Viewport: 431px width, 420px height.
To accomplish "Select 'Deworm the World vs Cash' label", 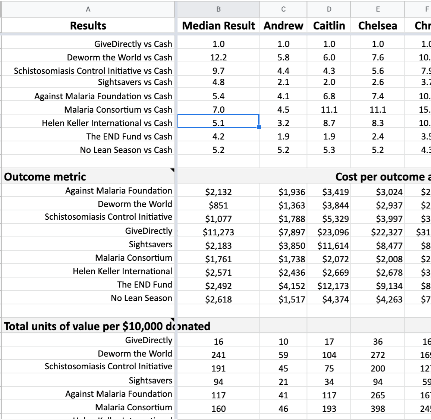I will tap(120, 57).
